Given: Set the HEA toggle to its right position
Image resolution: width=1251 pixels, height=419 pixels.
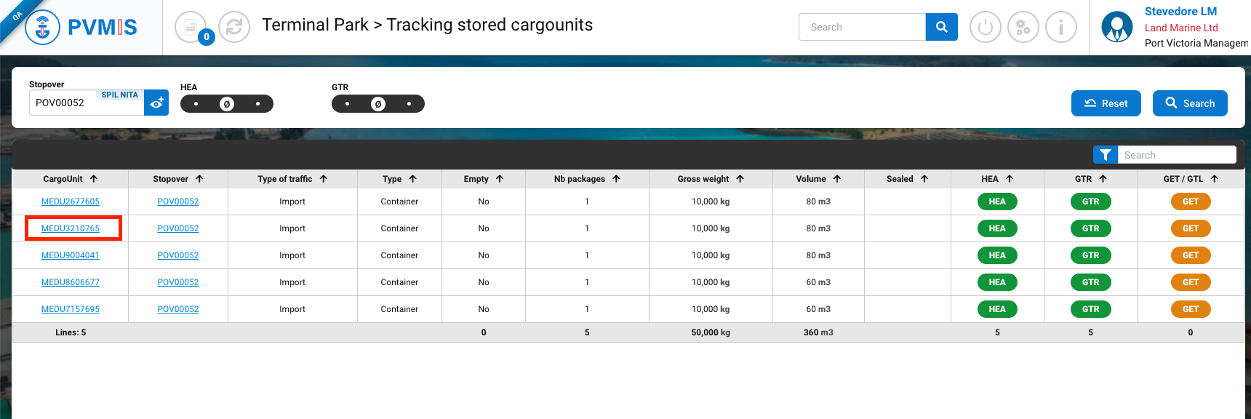Looking at the screenshot, I should 258,104.
